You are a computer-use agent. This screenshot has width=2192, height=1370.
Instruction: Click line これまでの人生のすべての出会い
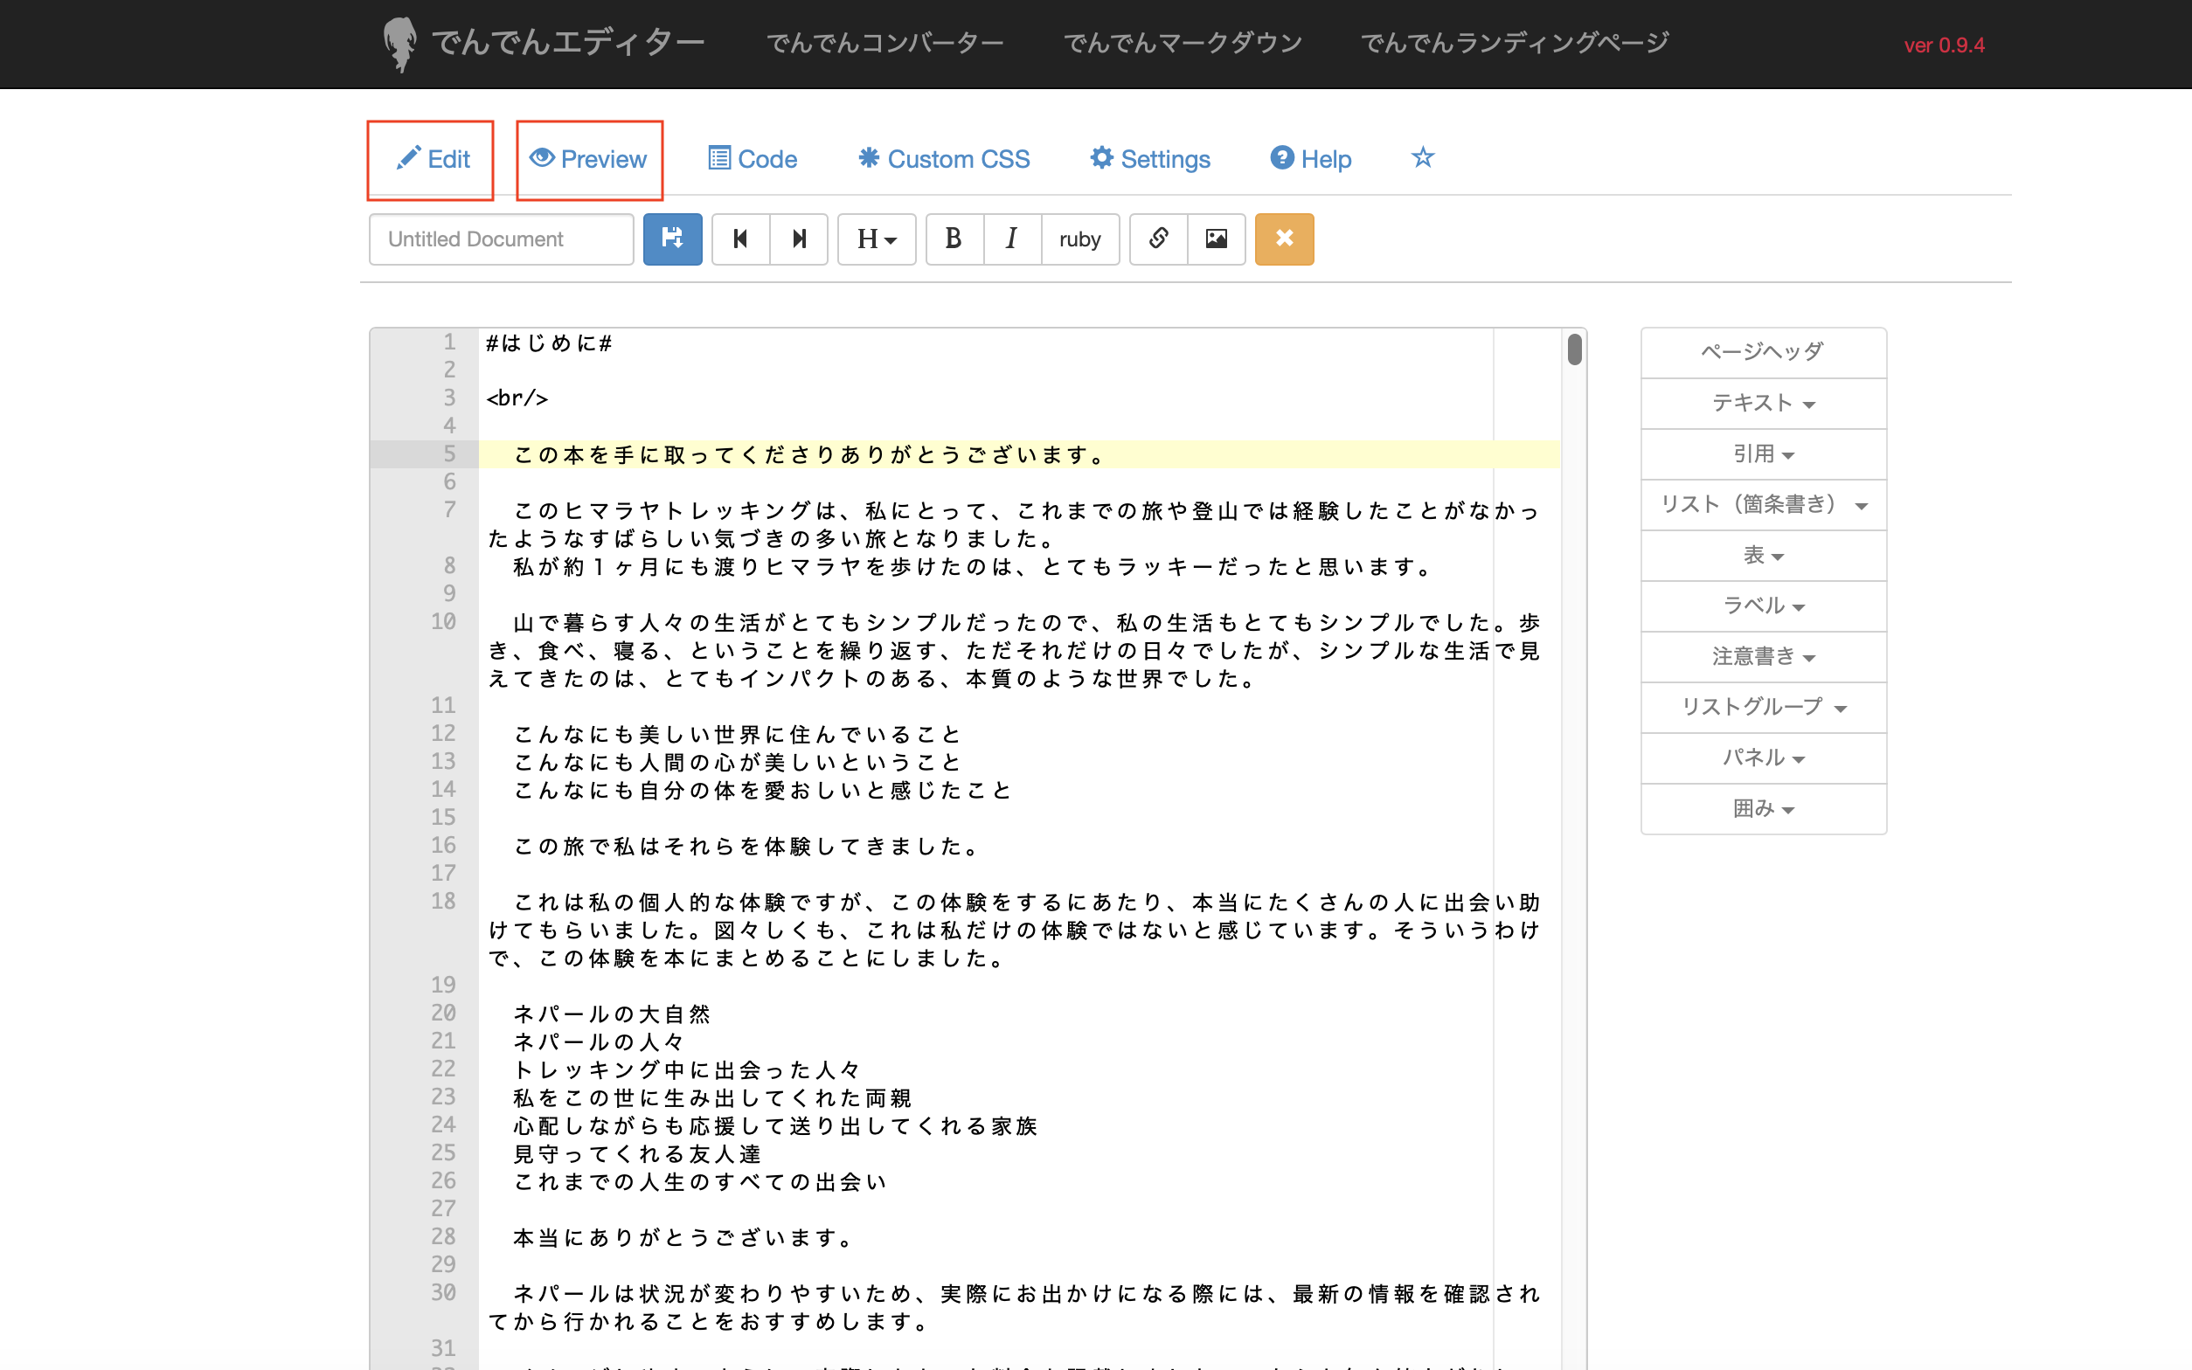[x=699, y=1181]
